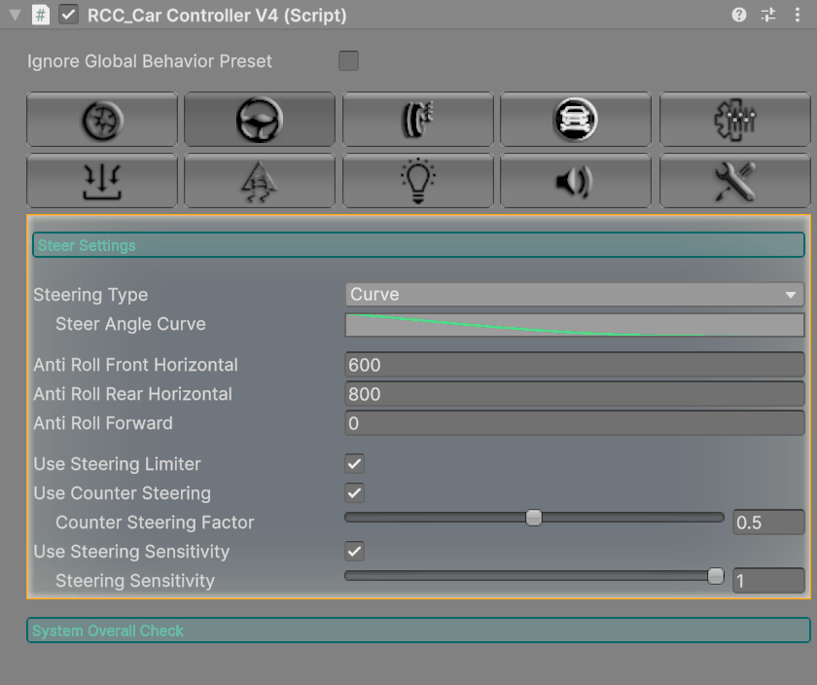This screenshot has width=817, height=685.
Task: Click the Anti Roll Rear Horizontal field
Action: click(x=575, y=394)
